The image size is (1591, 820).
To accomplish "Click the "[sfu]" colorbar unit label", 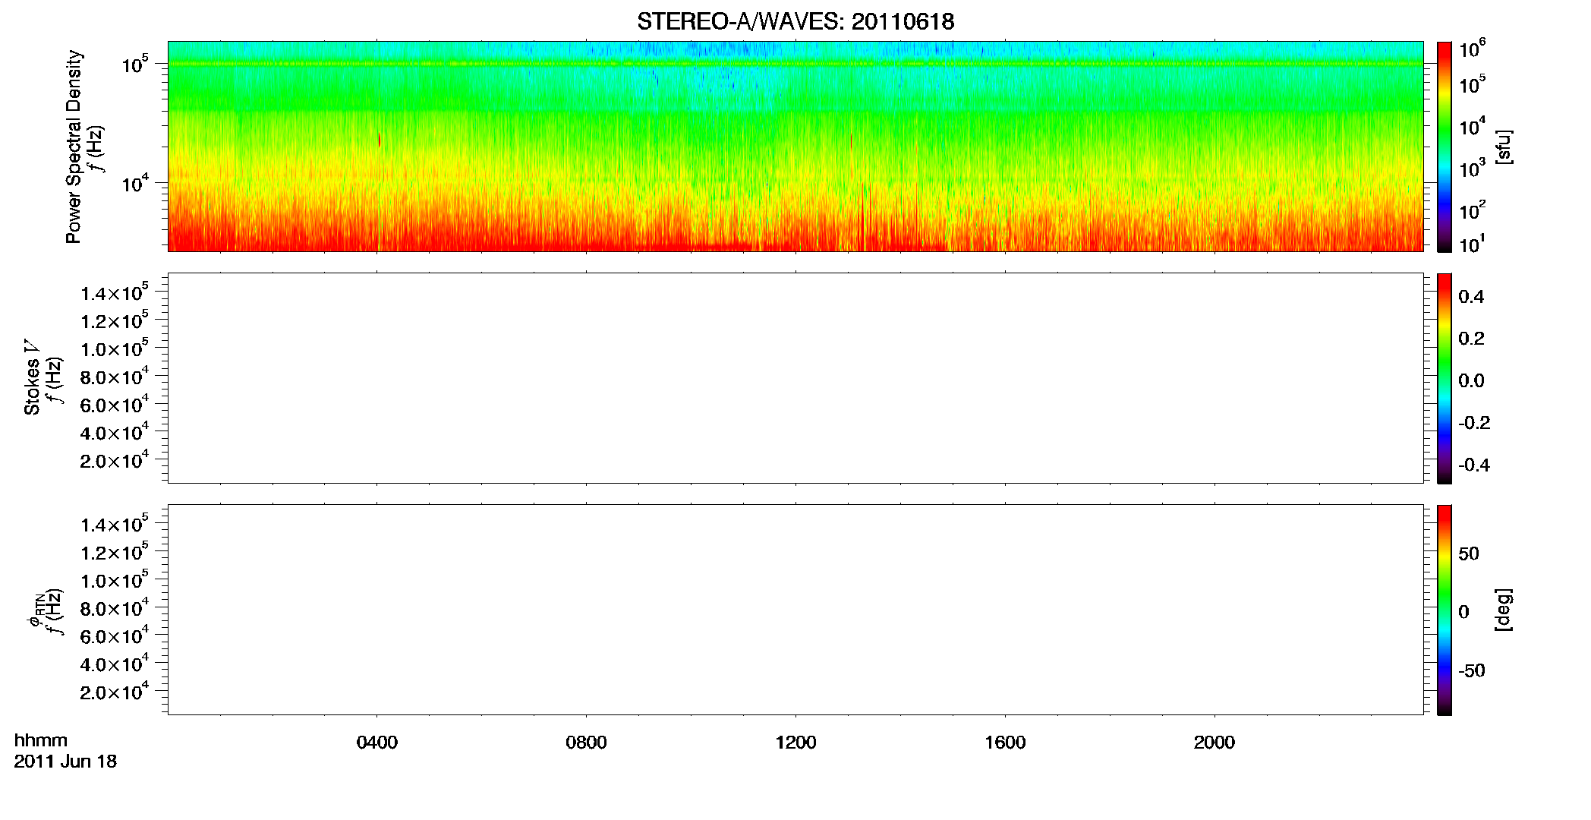I will pyautogui.click(x=1504, y=147).
